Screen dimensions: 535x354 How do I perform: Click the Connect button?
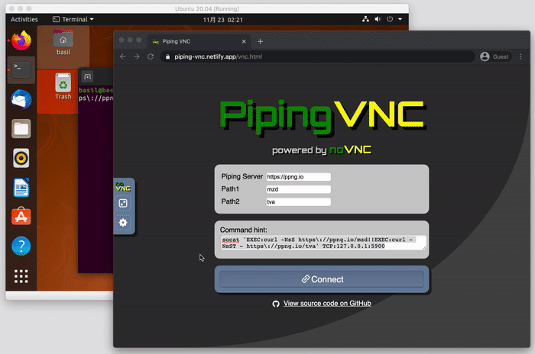coord(322,279)
